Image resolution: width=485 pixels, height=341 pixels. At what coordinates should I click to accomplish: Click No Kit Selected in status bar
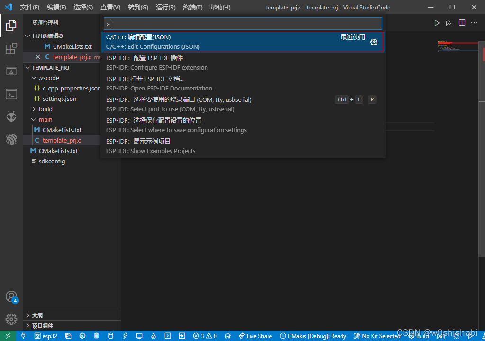click(x=377, y=336)
